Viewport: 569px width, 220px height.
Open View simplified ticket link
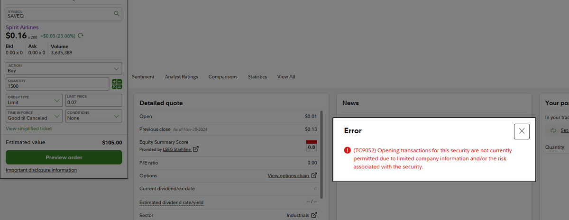click(x=28, y=128)
